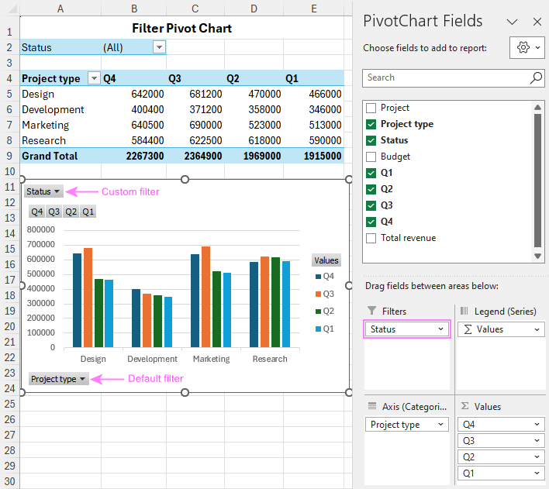Select the Design Q4 value 642000
Screen dimensions: 549x489
[133, 94]
